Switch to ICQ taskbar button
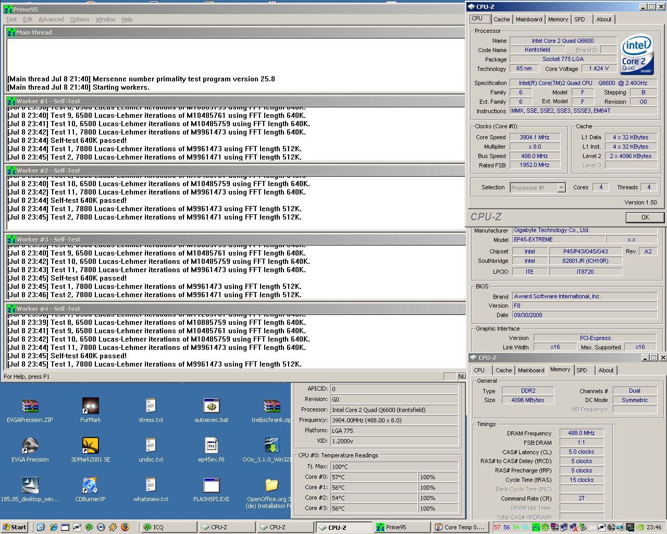The height and width of the screenshot is (534, 667). tap(169, 527)
